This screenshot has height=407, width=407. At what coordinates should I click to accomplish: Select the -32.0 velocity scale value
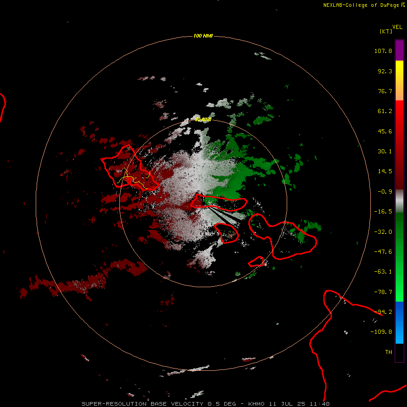pyautogui.click(x=383, y=232)
